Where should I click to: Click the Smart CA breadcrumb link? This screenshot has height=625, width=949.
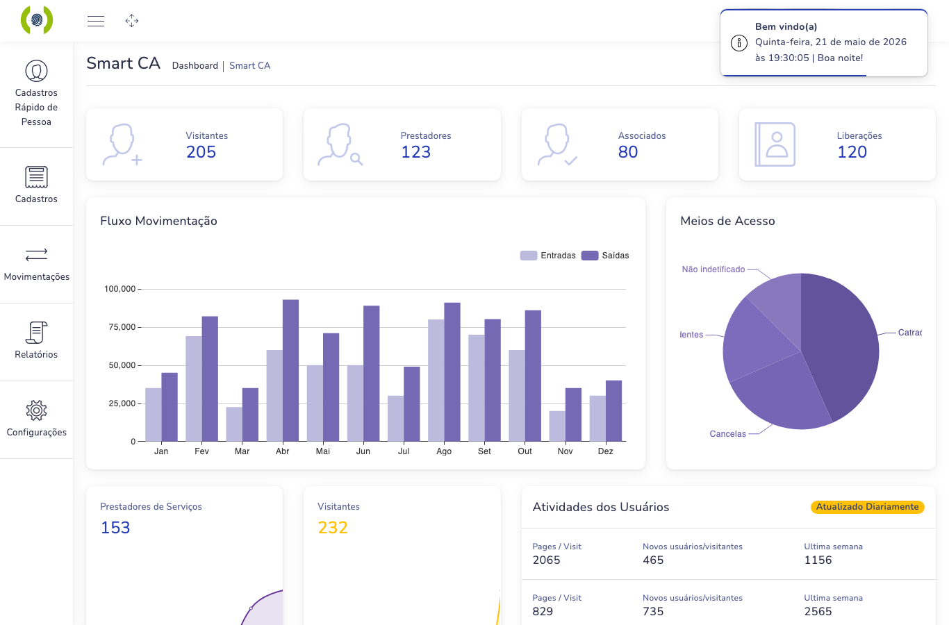tap(249, 65)
